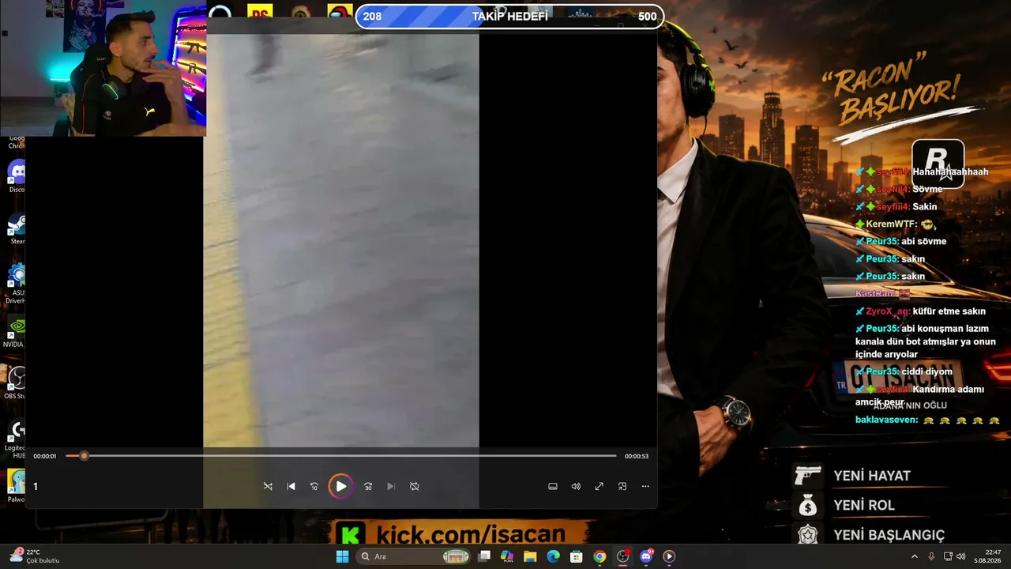Open network settings from the tray
The height and width of the screenshot is (569, 1011).
point(948,556)
